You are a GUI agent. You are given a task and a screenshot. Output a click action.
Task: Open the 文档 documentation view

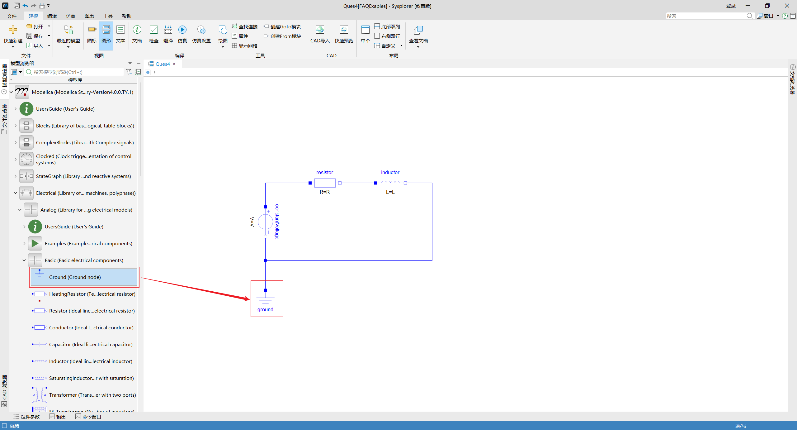137,30
